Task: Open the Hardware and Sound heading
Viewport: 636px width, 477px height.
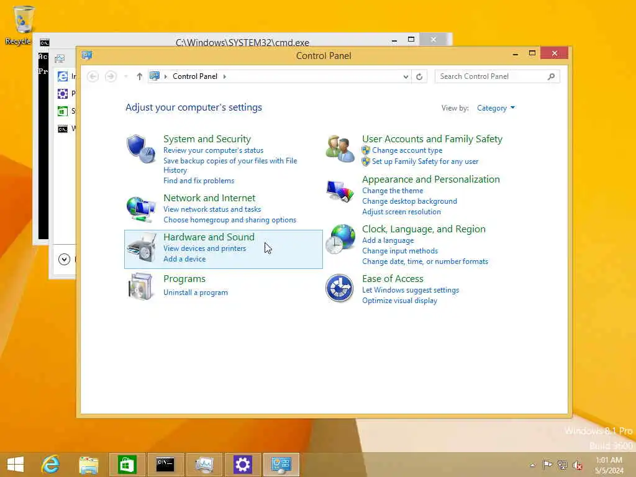Action: click(x=209, y=237)
